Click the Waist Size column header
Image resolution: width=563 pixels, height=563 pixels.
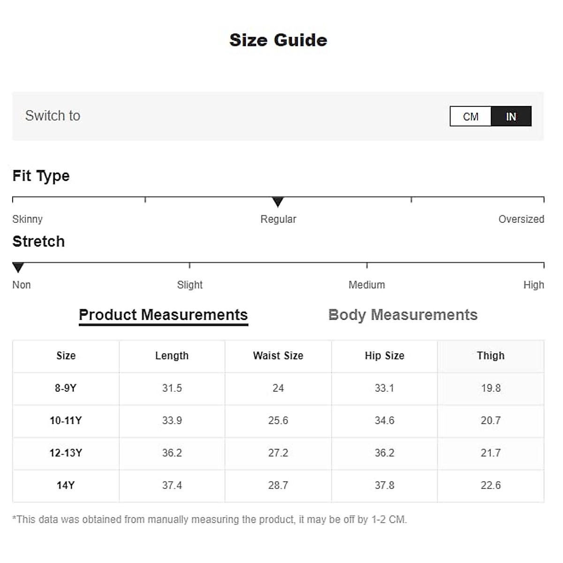pos(278,356)
